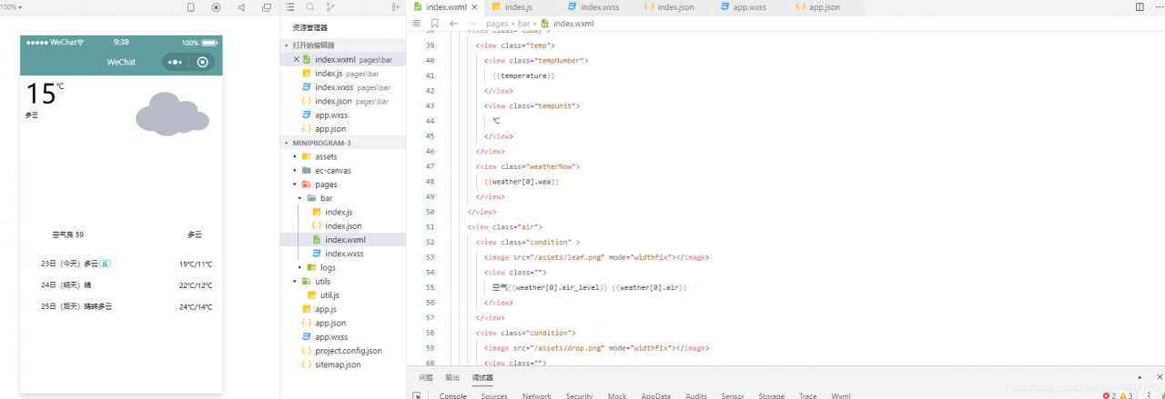Click the red error count indicator
This screenshot has width=1165, height=399.
click(1109, 396)
